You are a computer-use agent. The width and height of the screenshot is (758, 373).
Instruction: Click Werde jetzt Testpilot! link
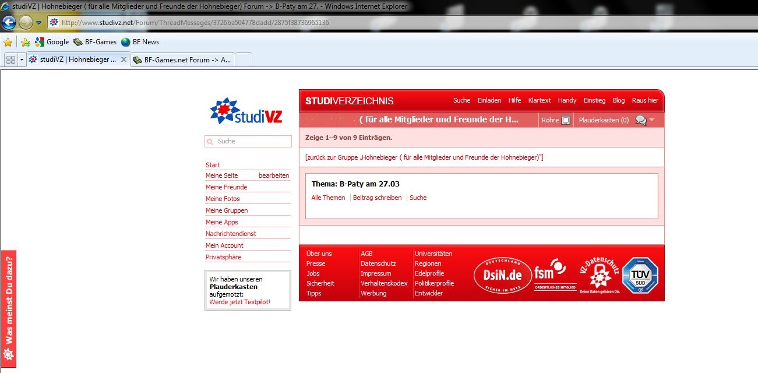(x=240, y=302)
